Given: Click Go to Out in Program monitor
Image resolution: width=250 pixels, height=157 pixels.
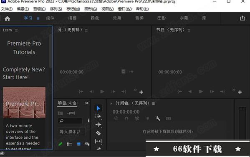Looking at the screenshot, I should pos(222,92).
